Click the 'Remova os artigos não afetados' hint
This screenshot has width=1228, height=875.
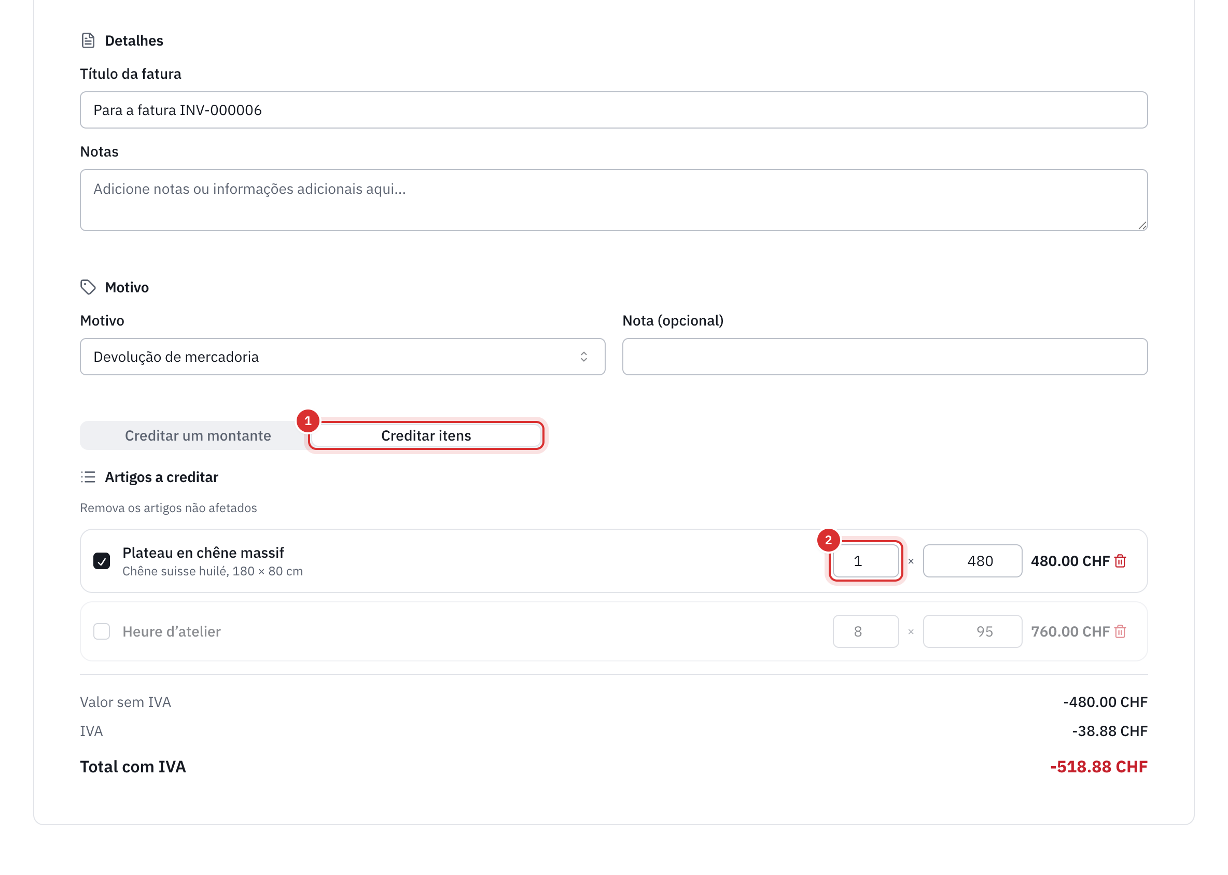[x=168, y=509]
